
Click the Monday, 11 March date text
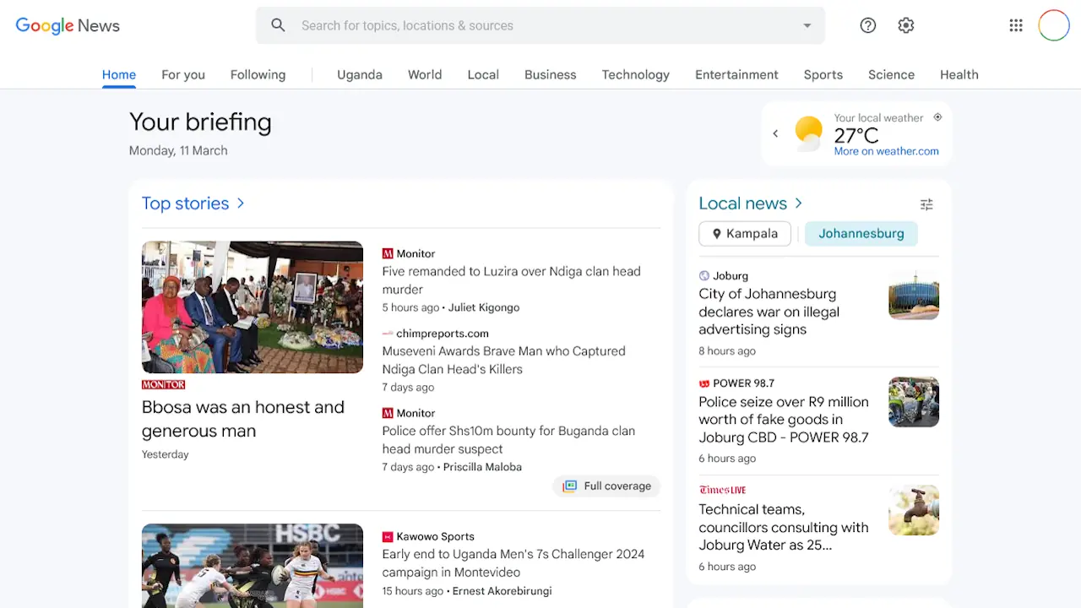pyautogui.click(x=178, y=150)
